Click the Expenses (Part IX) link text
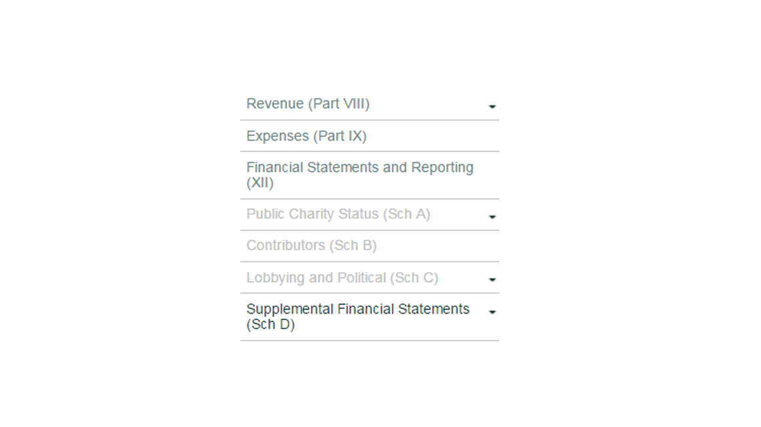 tap(306, 136)
